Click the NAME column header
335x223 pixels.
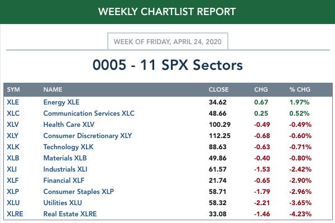(53, 89)
